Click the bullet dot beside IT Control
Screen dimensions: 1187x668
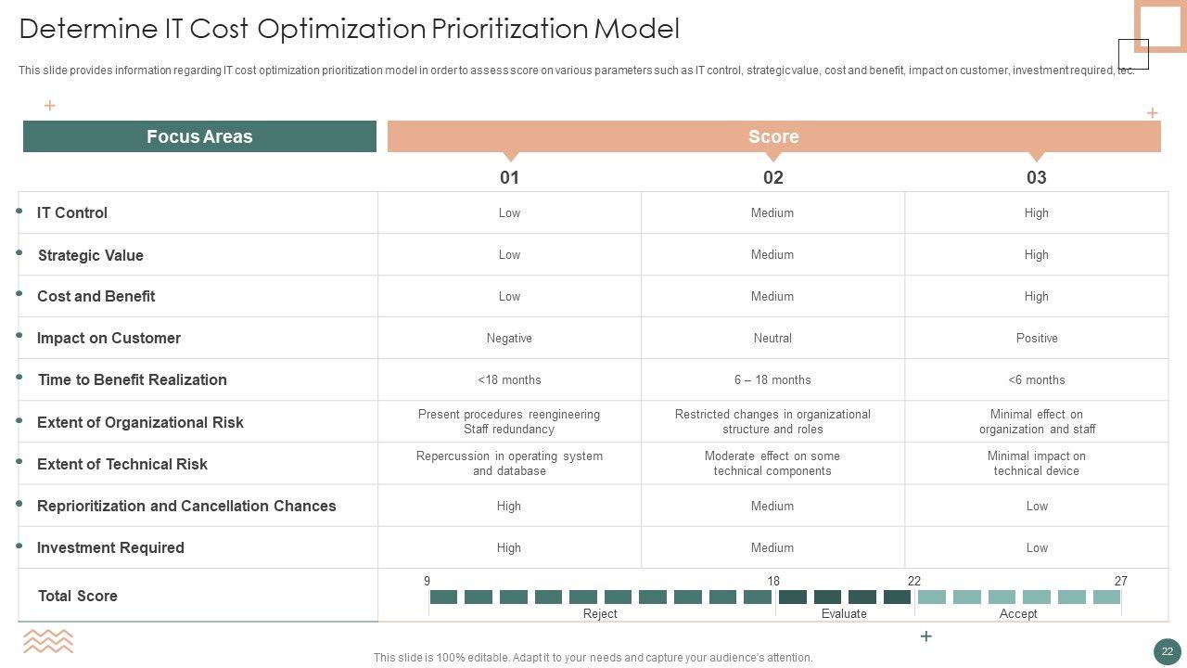(x=19, y=212)
